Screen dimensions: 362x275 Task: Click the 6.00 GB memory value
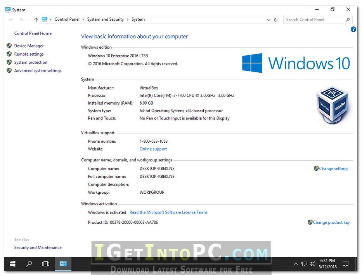[x=146, y=103]
